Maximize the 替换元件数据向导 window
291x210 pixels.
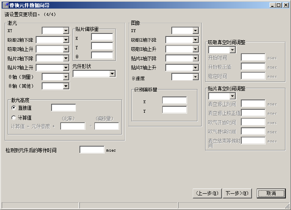pyautogui.click(x=279, y=5)
